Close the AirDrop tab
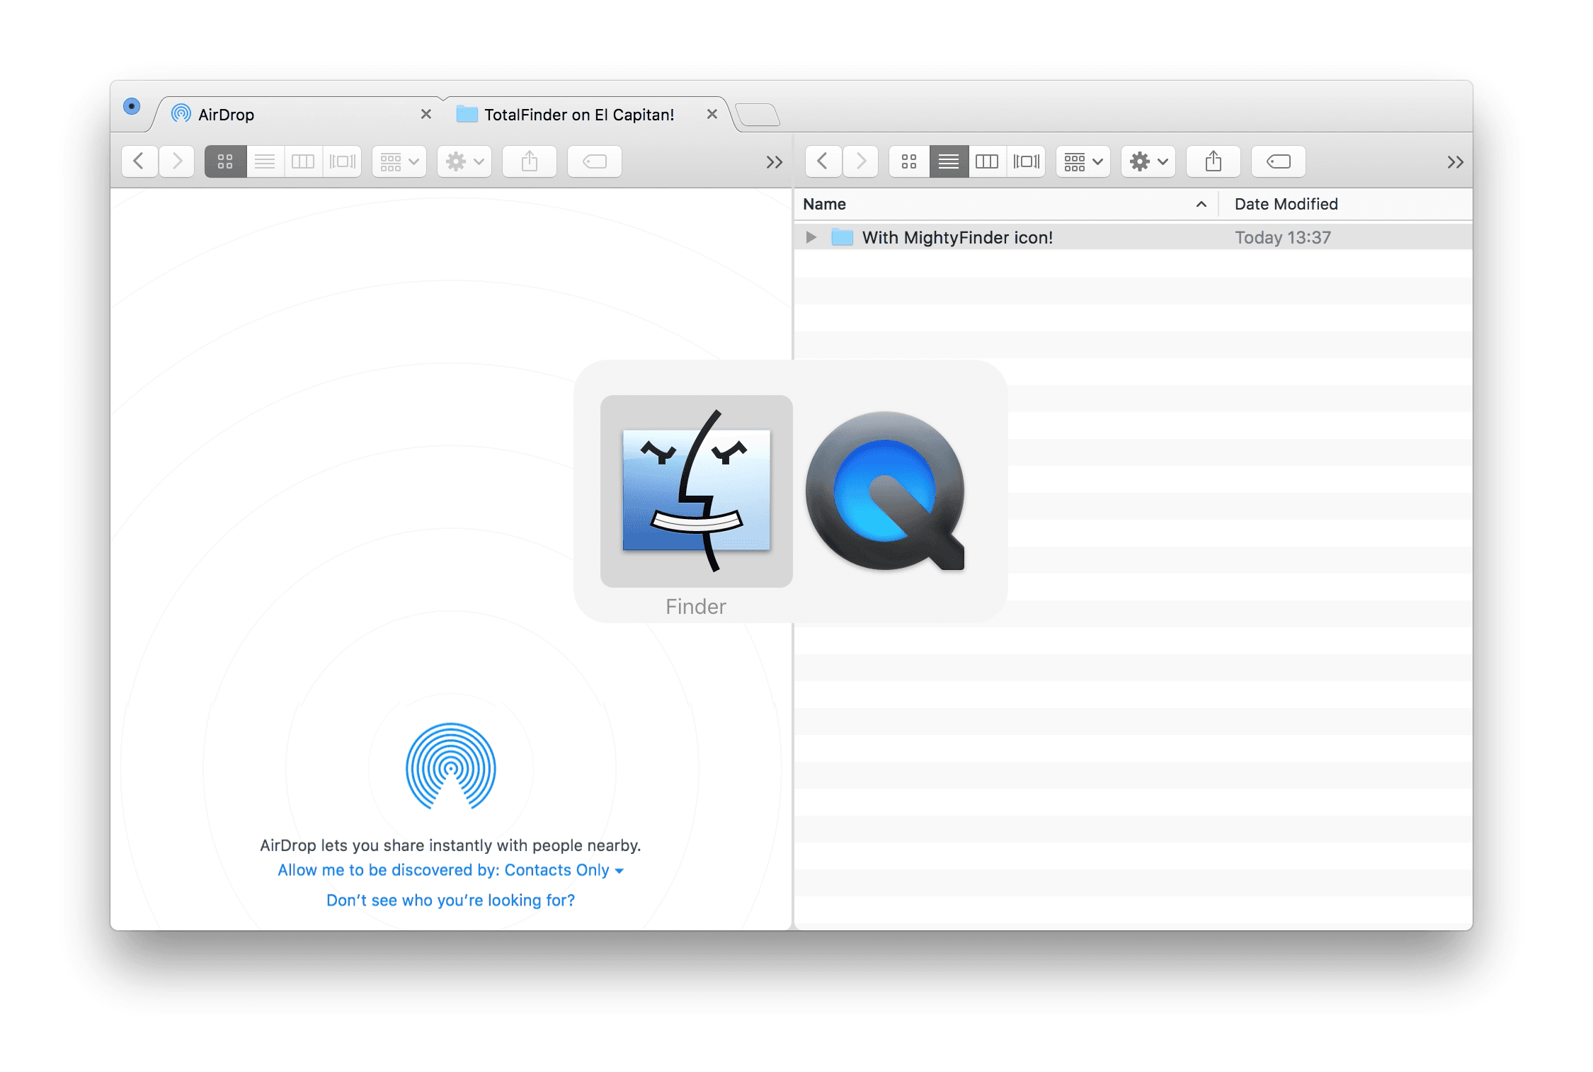Viewport: 1593px width, 1072px height. point(426,114)
